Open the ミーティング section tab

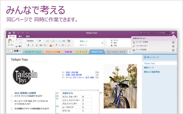click(81, 52)
